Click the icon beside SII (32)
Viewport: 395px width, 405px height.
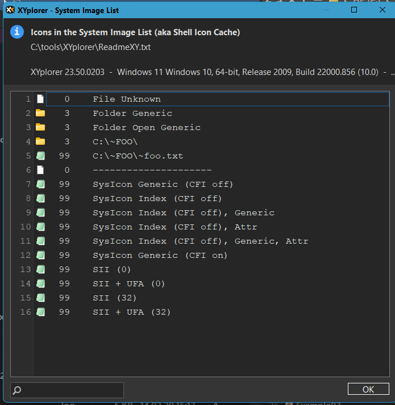[40, 298]
